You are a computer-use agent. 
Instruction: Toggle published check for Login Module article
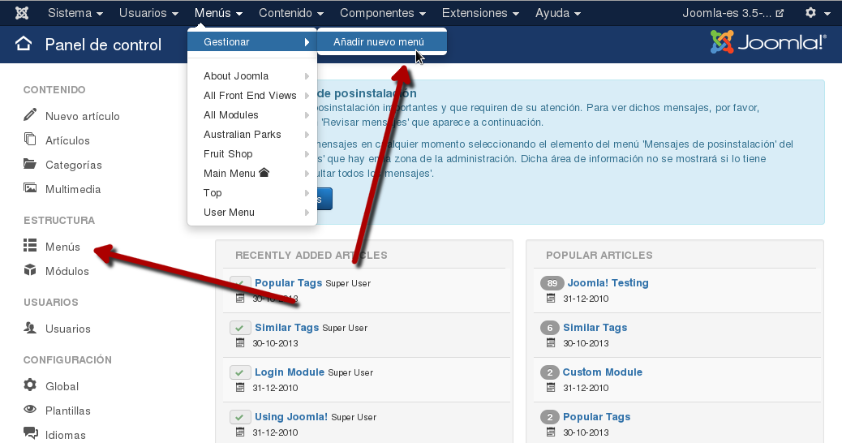click(x=240, y=372)
